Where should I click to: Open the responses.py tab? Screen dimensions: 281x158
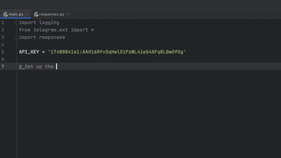click(52, 14)
